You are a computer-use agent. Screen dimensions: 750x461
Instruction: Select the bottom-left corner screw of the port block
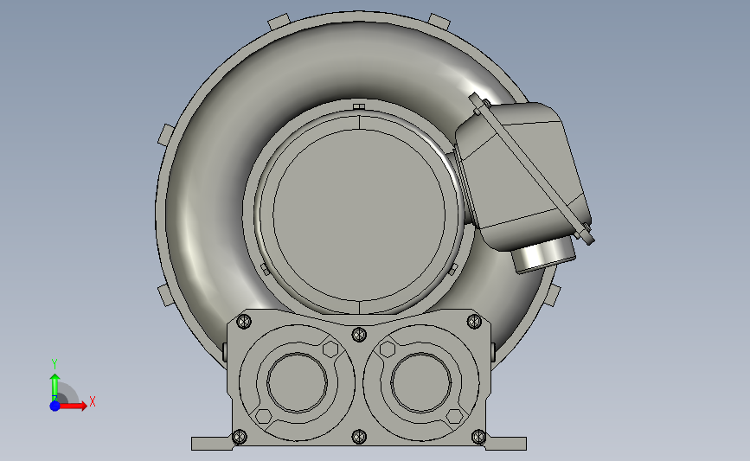(x=239, y=436)
